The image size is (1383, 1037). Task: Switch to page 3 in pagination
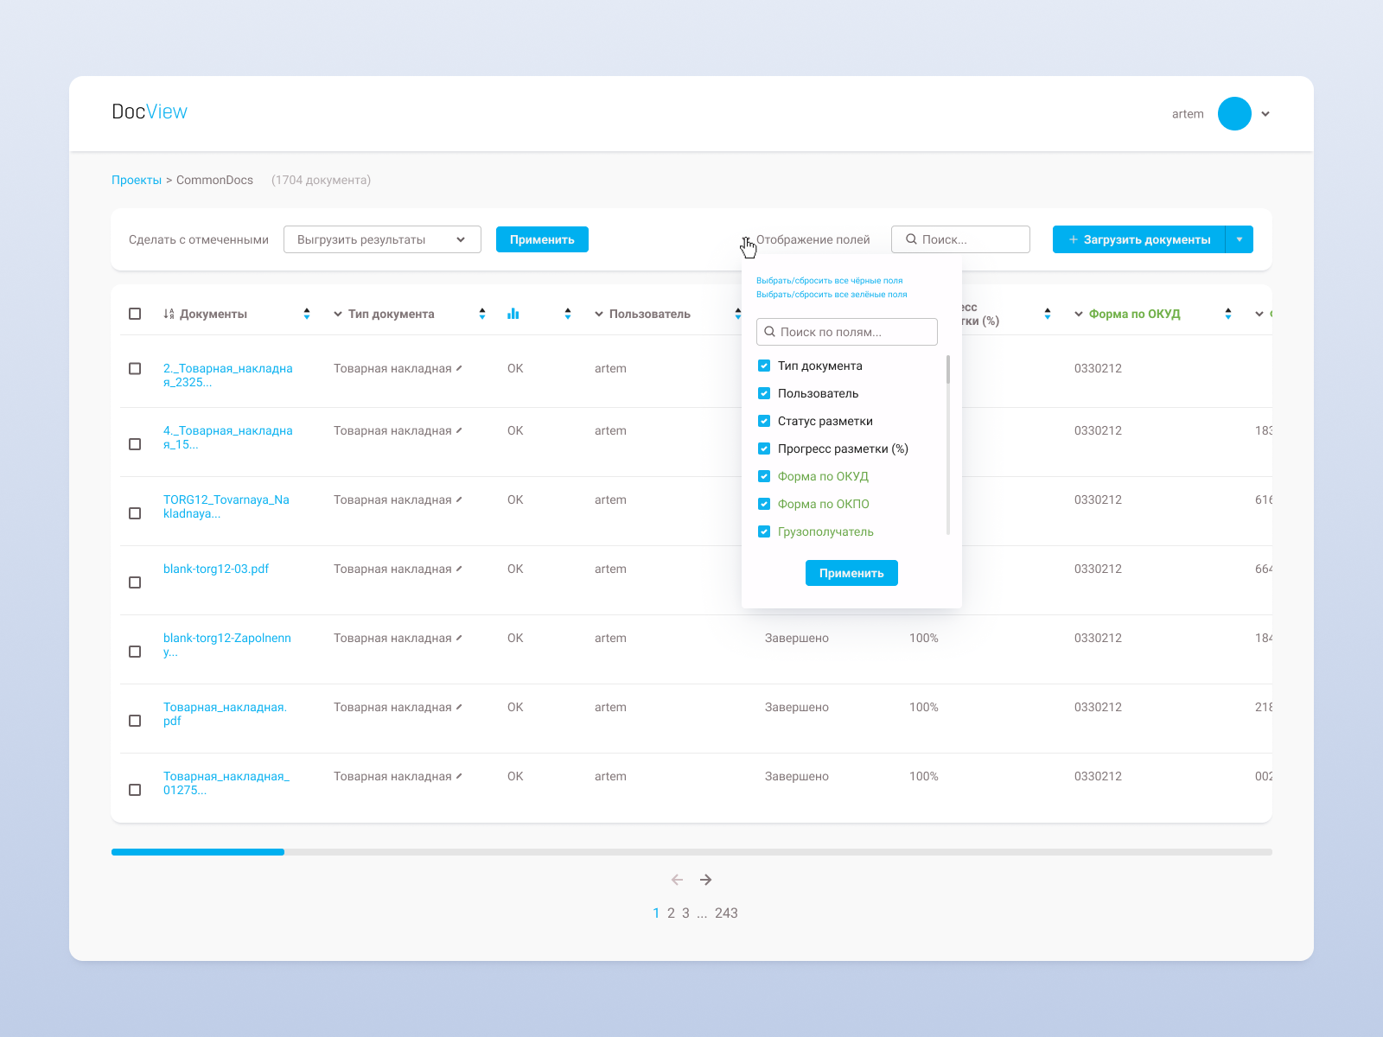coord(685,913)
